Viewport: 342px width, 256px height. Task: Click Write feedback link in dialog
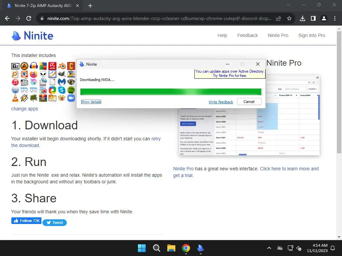click(x=221, y=102)
